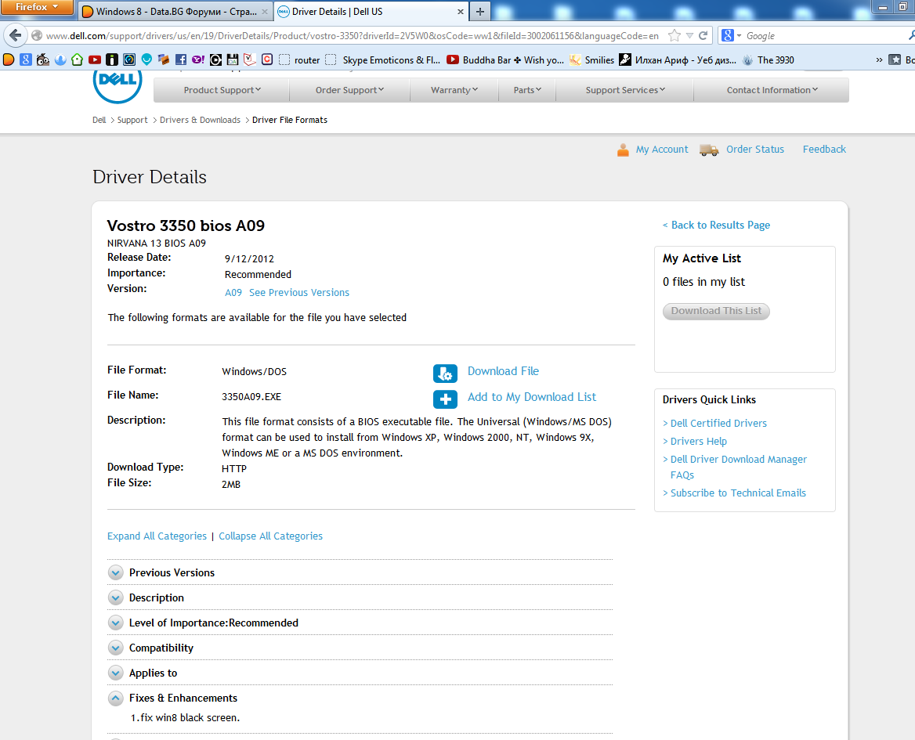
Task: Click the Dell logo
Action: click(x=118, y=85)
